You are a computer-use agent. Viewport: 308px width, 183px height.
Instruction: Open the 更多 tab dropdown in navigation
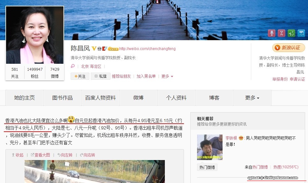tap(252, 98)
